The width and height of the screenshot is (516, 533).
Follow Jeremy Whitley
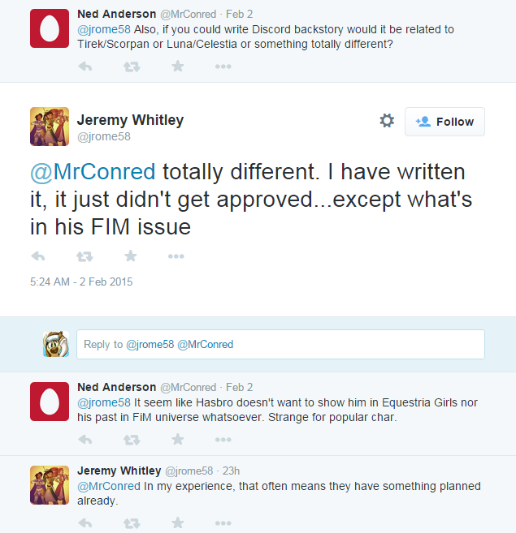444,122
